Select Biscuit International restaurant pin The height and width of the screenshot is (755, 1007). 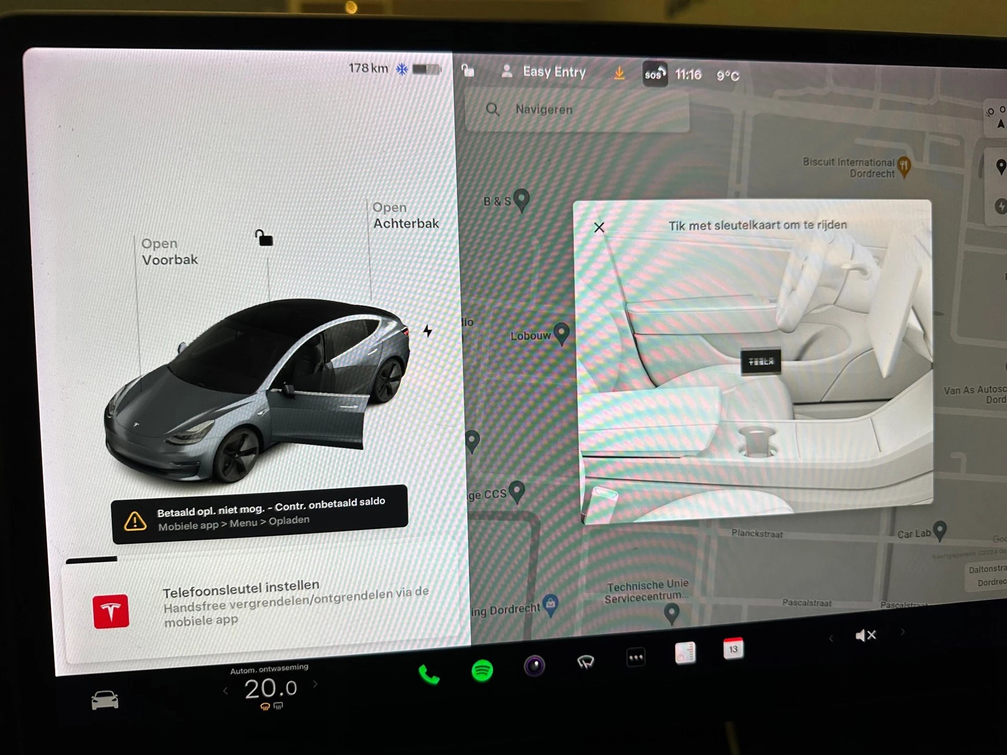click(904, 167)
